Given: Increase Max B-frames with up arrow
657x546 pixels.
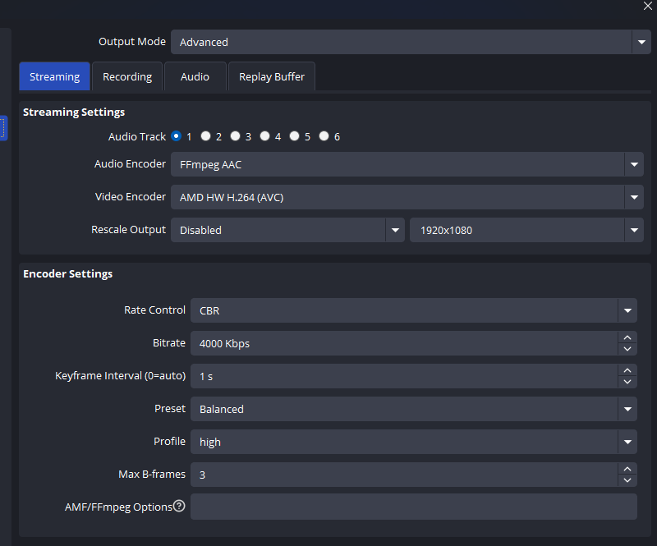Looking at the screenshot, I should point(627,469).
